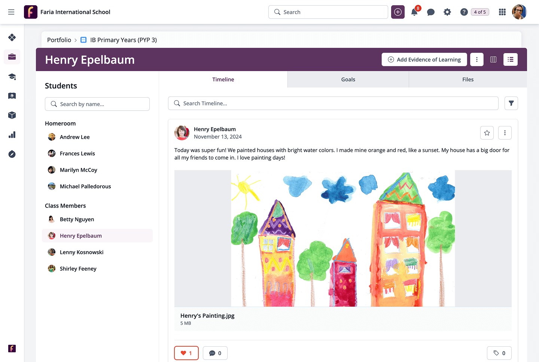539x362 pixels.
Task: Open the portfolio briefcase sidebar icon
Action: coord(12,57)
